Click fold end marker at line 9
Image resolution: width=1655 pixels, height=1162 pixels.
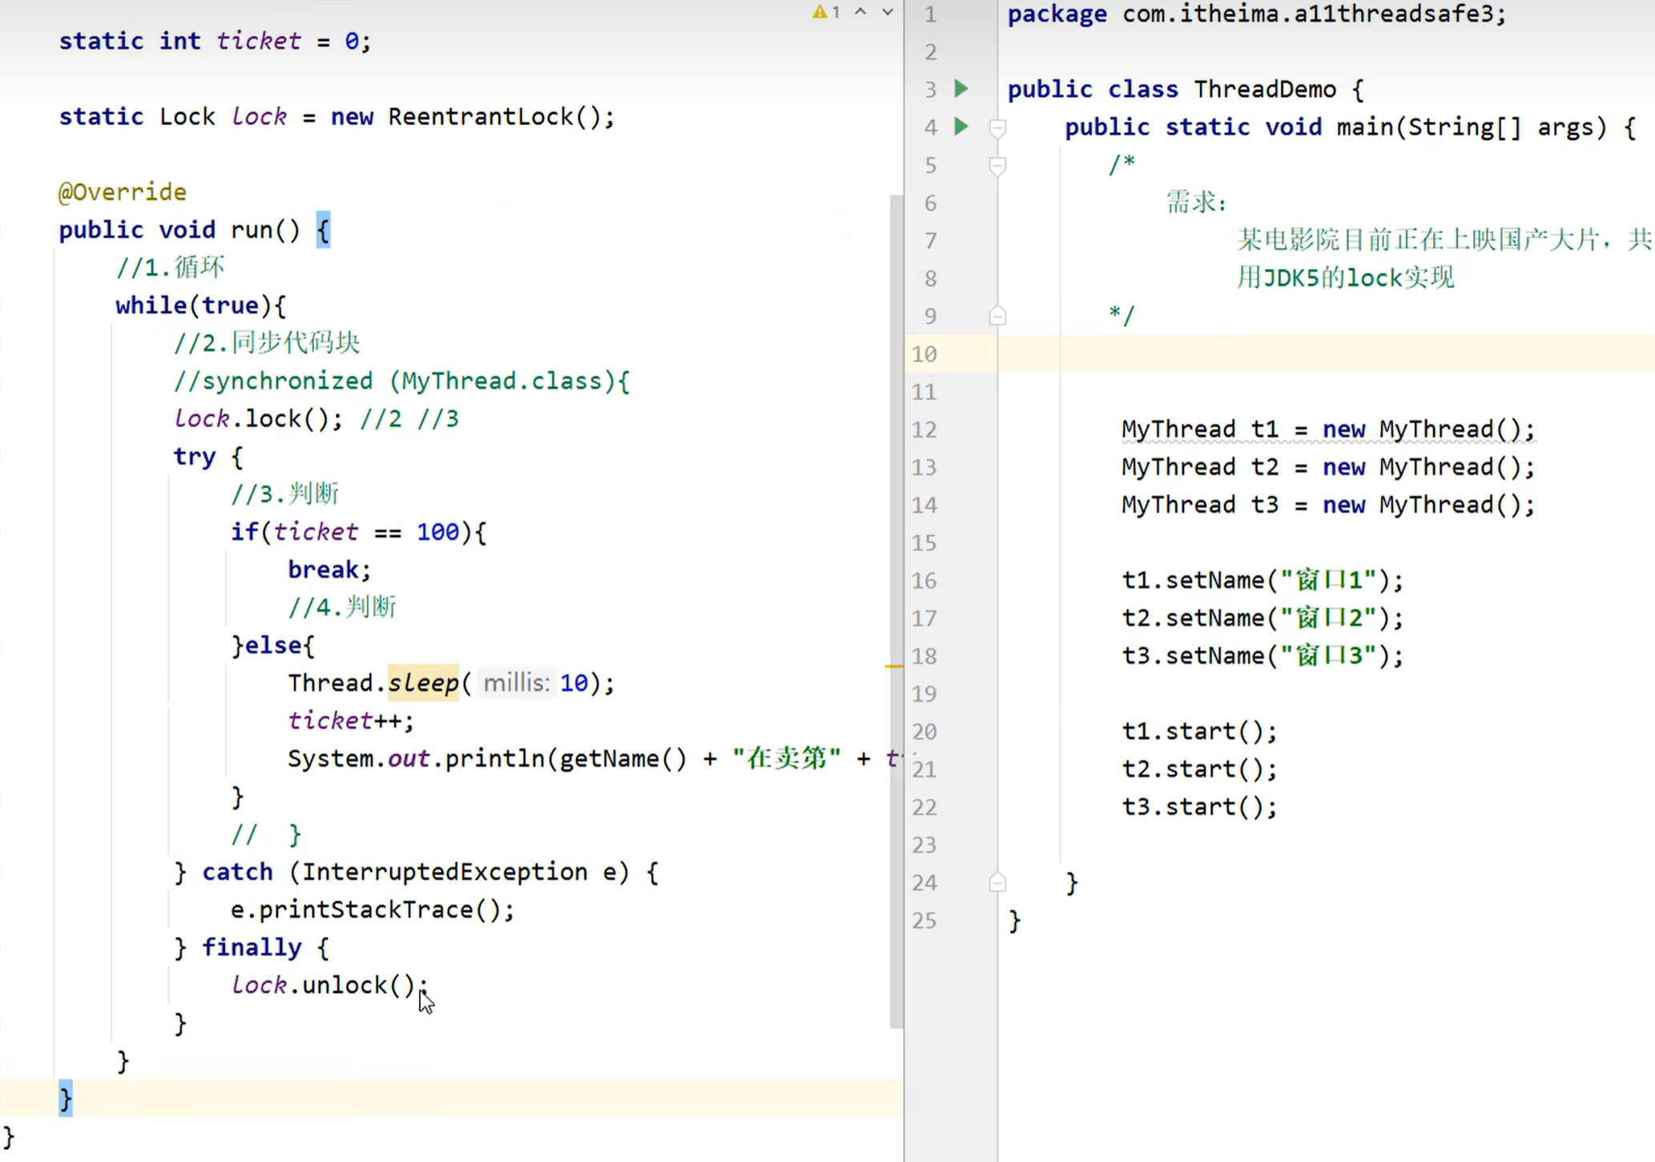(997, 316)
